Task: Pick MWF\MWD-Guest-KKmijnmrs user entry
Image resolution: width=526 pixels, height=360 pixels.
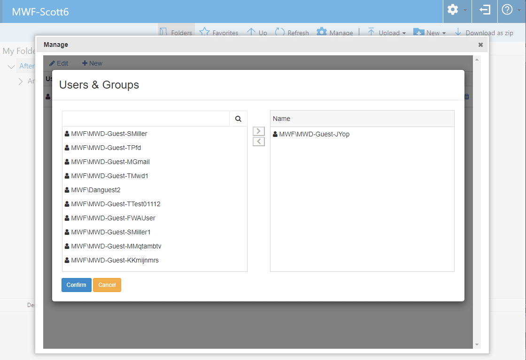Action: pos(115,260)
